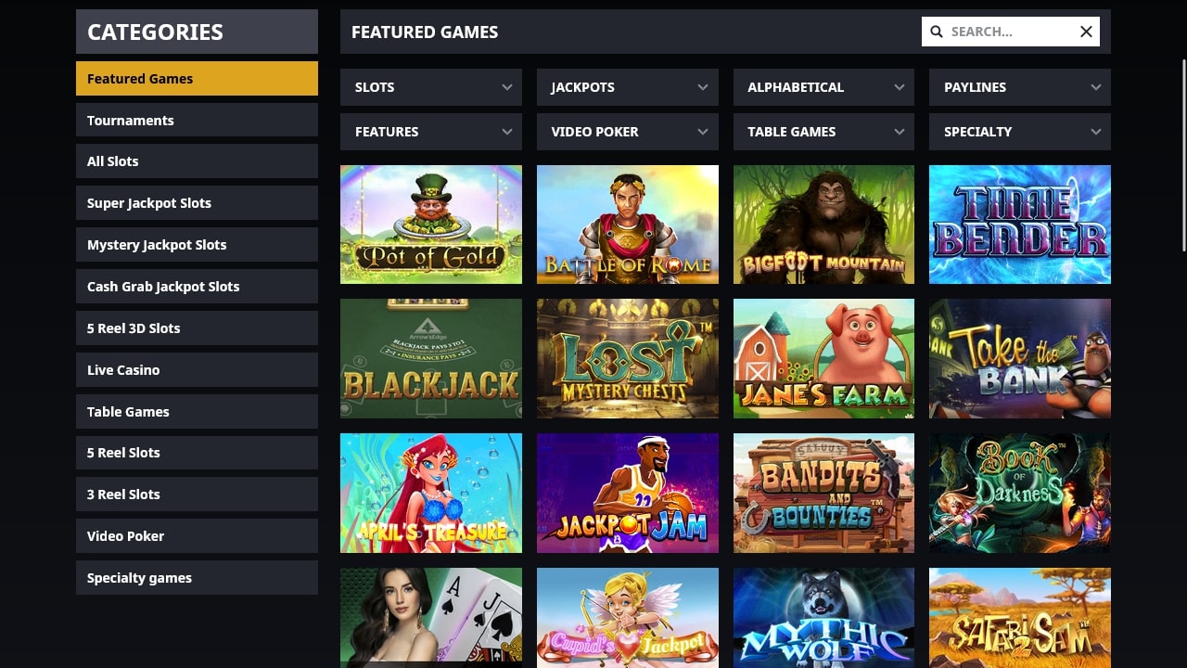Click the search magnifier icon
Viewport: 1187px width, 668px height.
coord(937,32)
